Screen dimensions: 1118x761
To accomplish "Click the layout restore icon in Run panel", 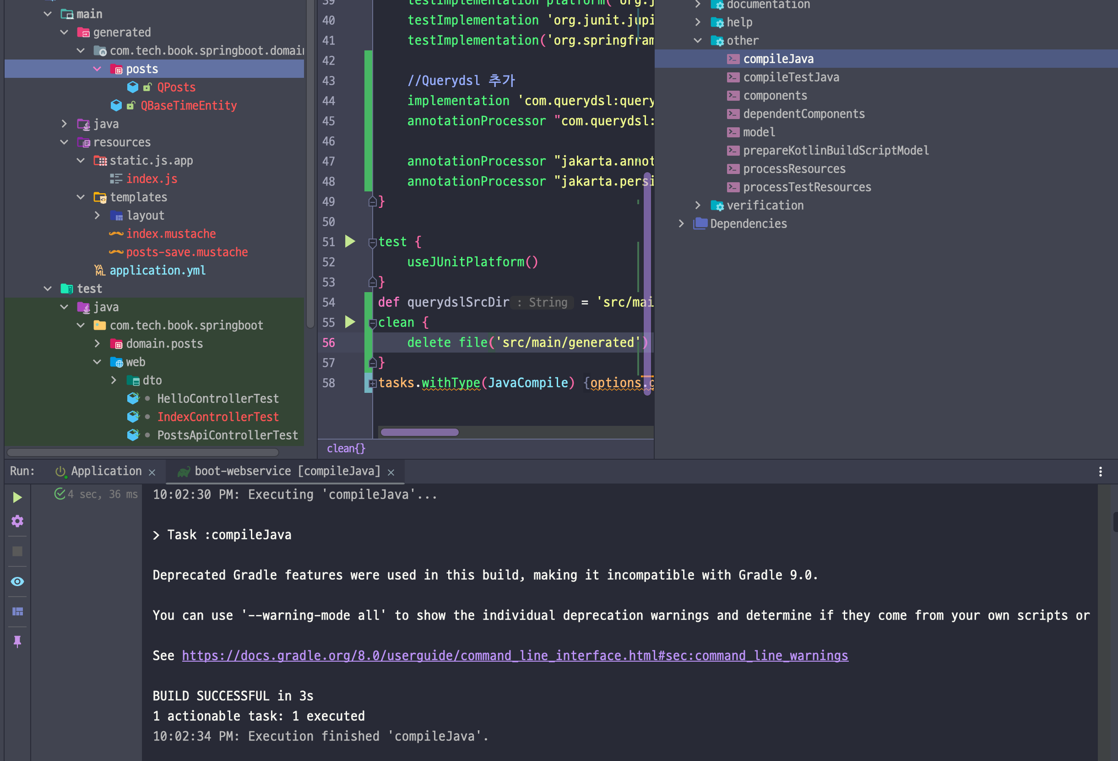I will (17, 611).
